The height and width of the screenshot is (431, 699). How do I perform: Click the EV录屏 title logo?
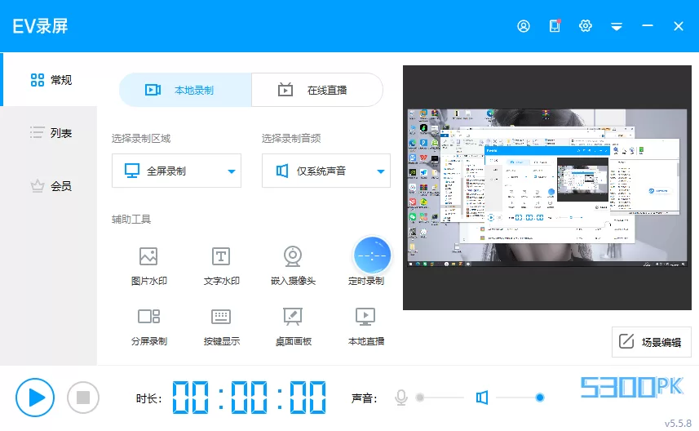coord(40,26)
